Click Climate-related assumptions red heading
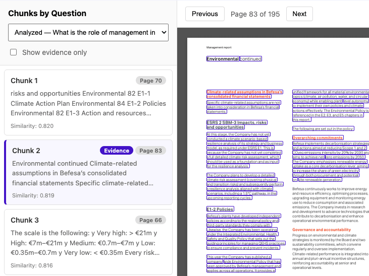369x276 pixels. click(x=244, y=94)
